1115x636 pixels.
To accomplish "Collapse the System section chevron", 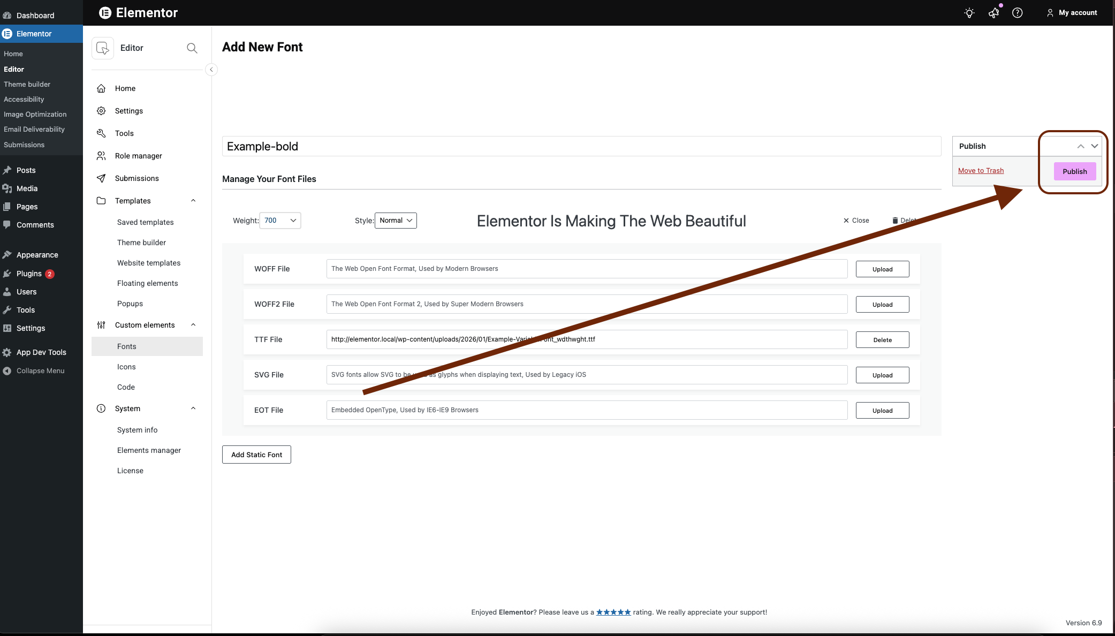I will pos(193,408).
